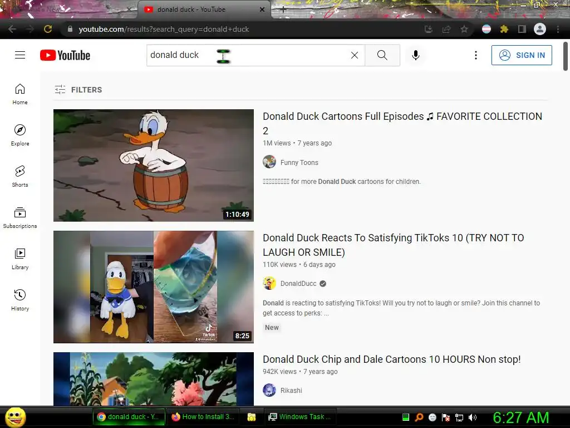Viewport: 570px width, 428px height.
Task: Click the volume speaker tray icon
Action: pos(472,417)
